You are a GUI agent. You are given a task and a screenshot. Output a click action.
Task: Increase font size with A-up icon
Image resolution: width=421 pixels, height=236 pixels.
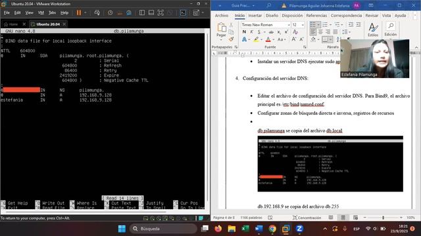[294, 39]
